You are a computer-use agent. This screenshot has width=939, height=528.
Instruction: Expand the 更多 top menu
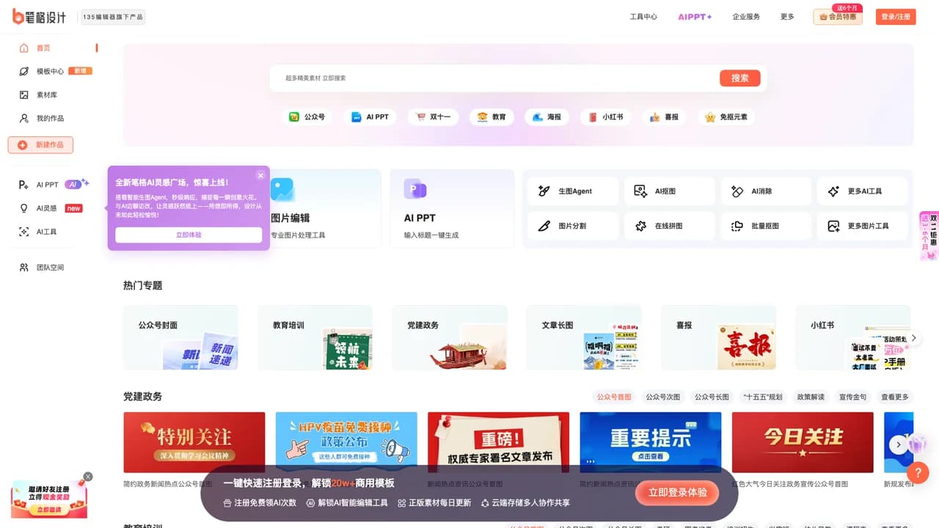[x=787, y=17]
